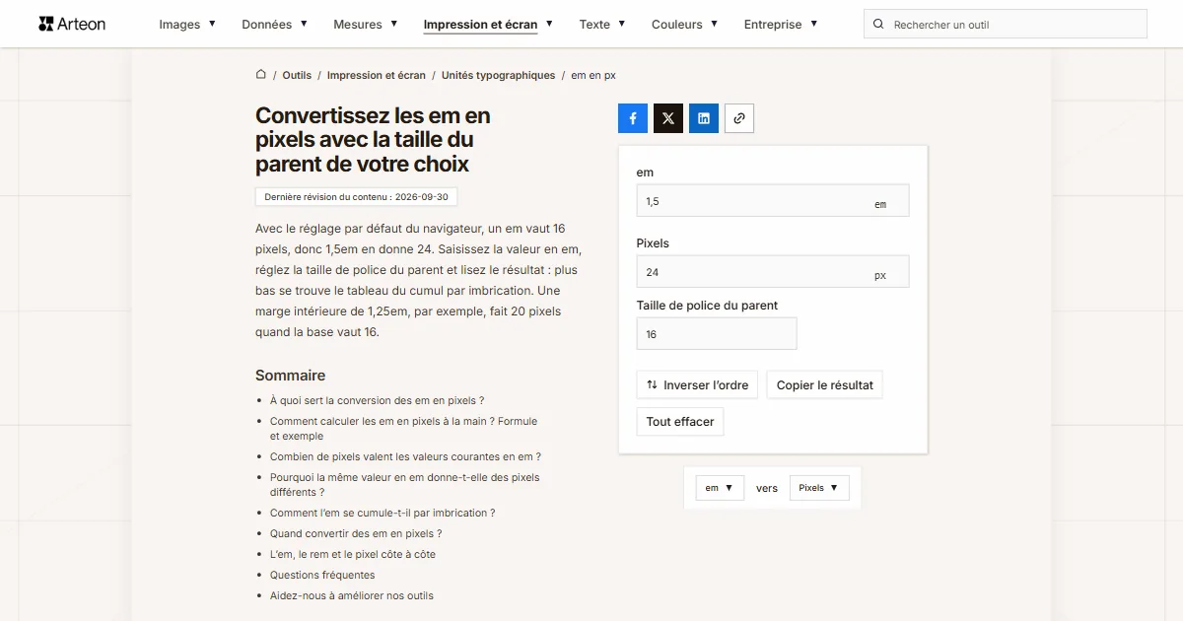Image resolution: width=1183 pixels, height=621 pixels.
Task: Open the Entreprise menu
Action: click(x=781, y=25)
